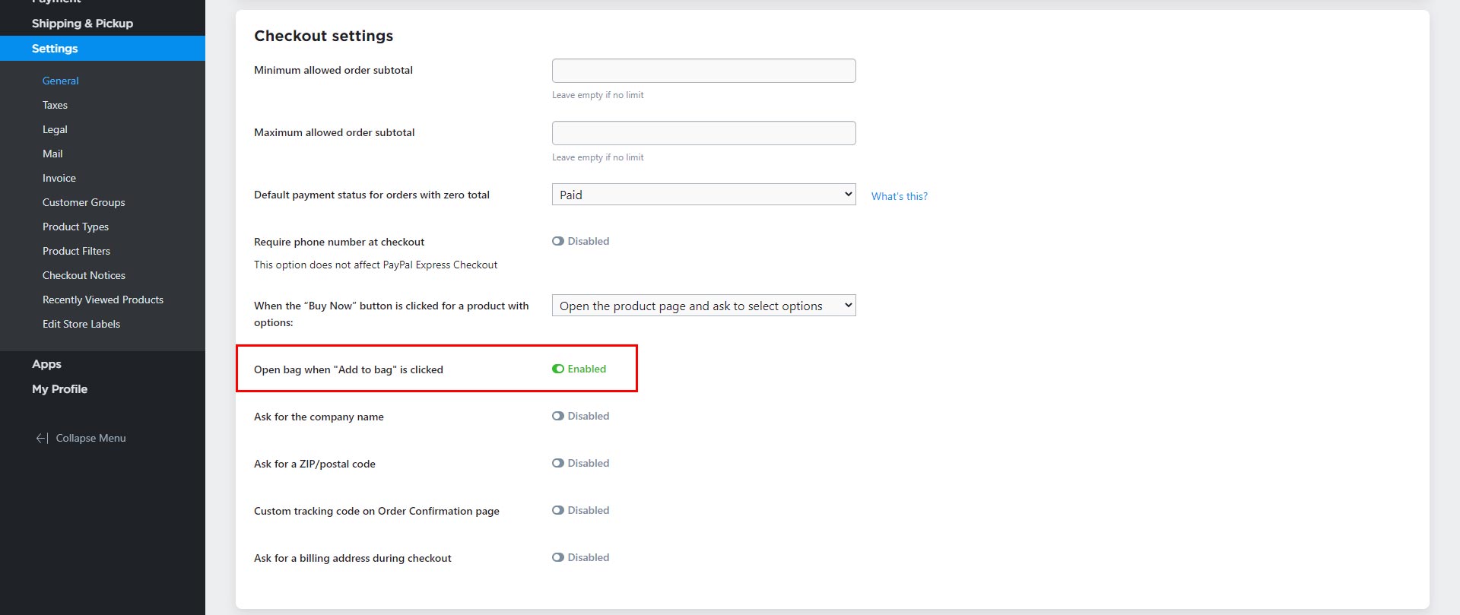
Task: Select Edit Store Labels in sidebar
Action: [x=81, y=324]
